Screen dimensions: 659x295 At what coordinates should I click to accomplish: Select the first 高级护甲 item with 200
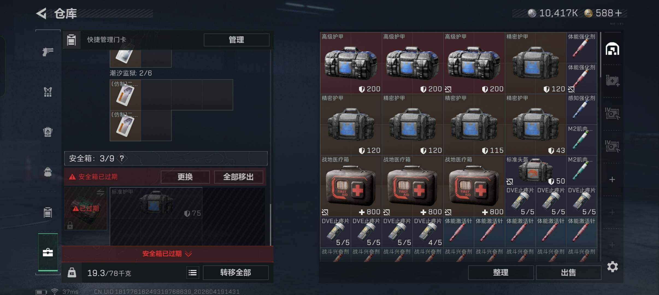click(x=351, y=63)
